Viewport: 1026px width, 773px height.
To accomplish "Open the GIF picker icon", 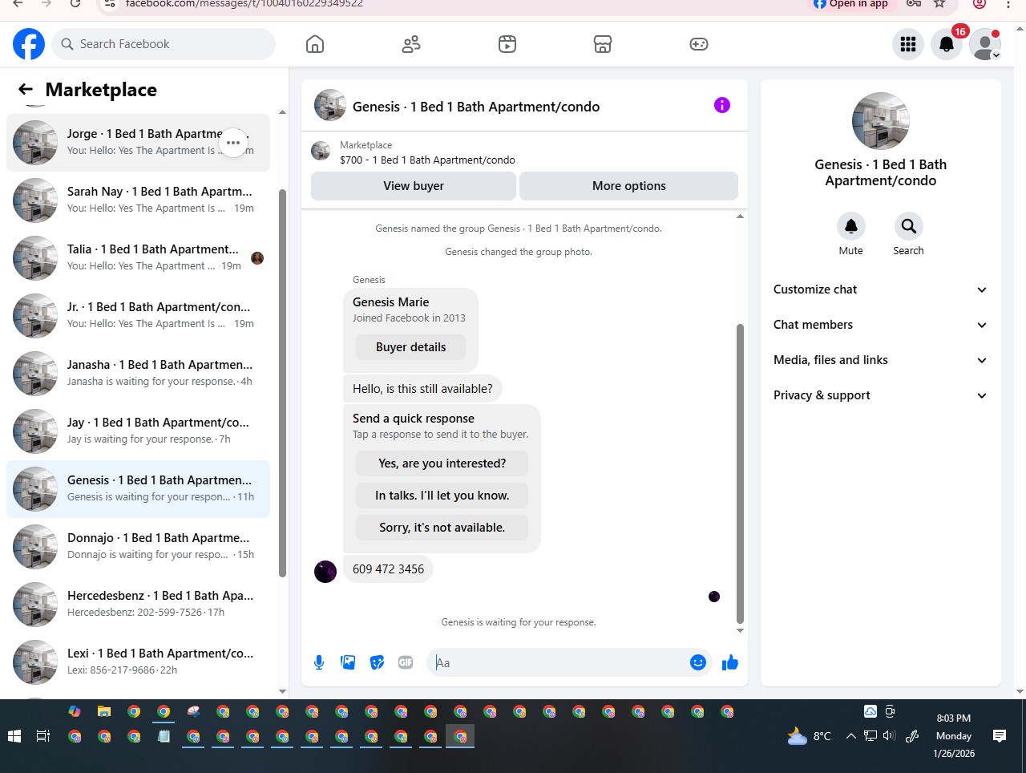I will click(406, 662).
